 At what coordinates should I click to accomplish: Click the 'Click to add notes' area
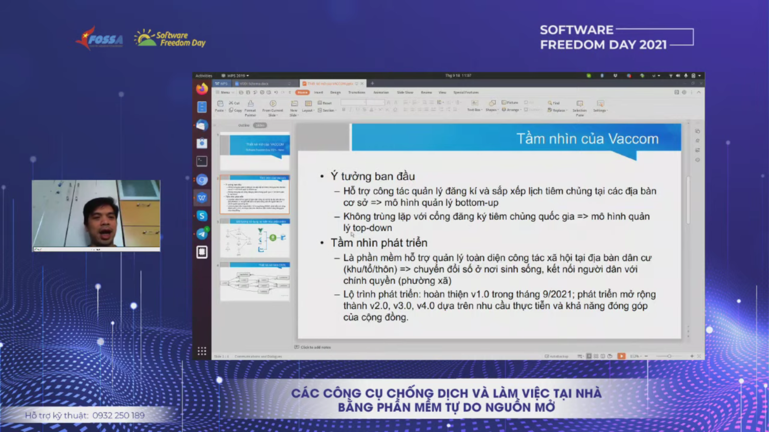[315, 348]
